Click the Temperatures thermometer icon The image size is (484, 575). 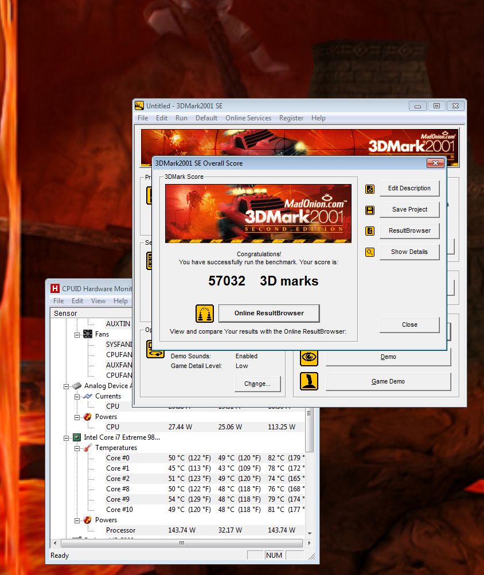pyautogui.click(x=88, y=448)
